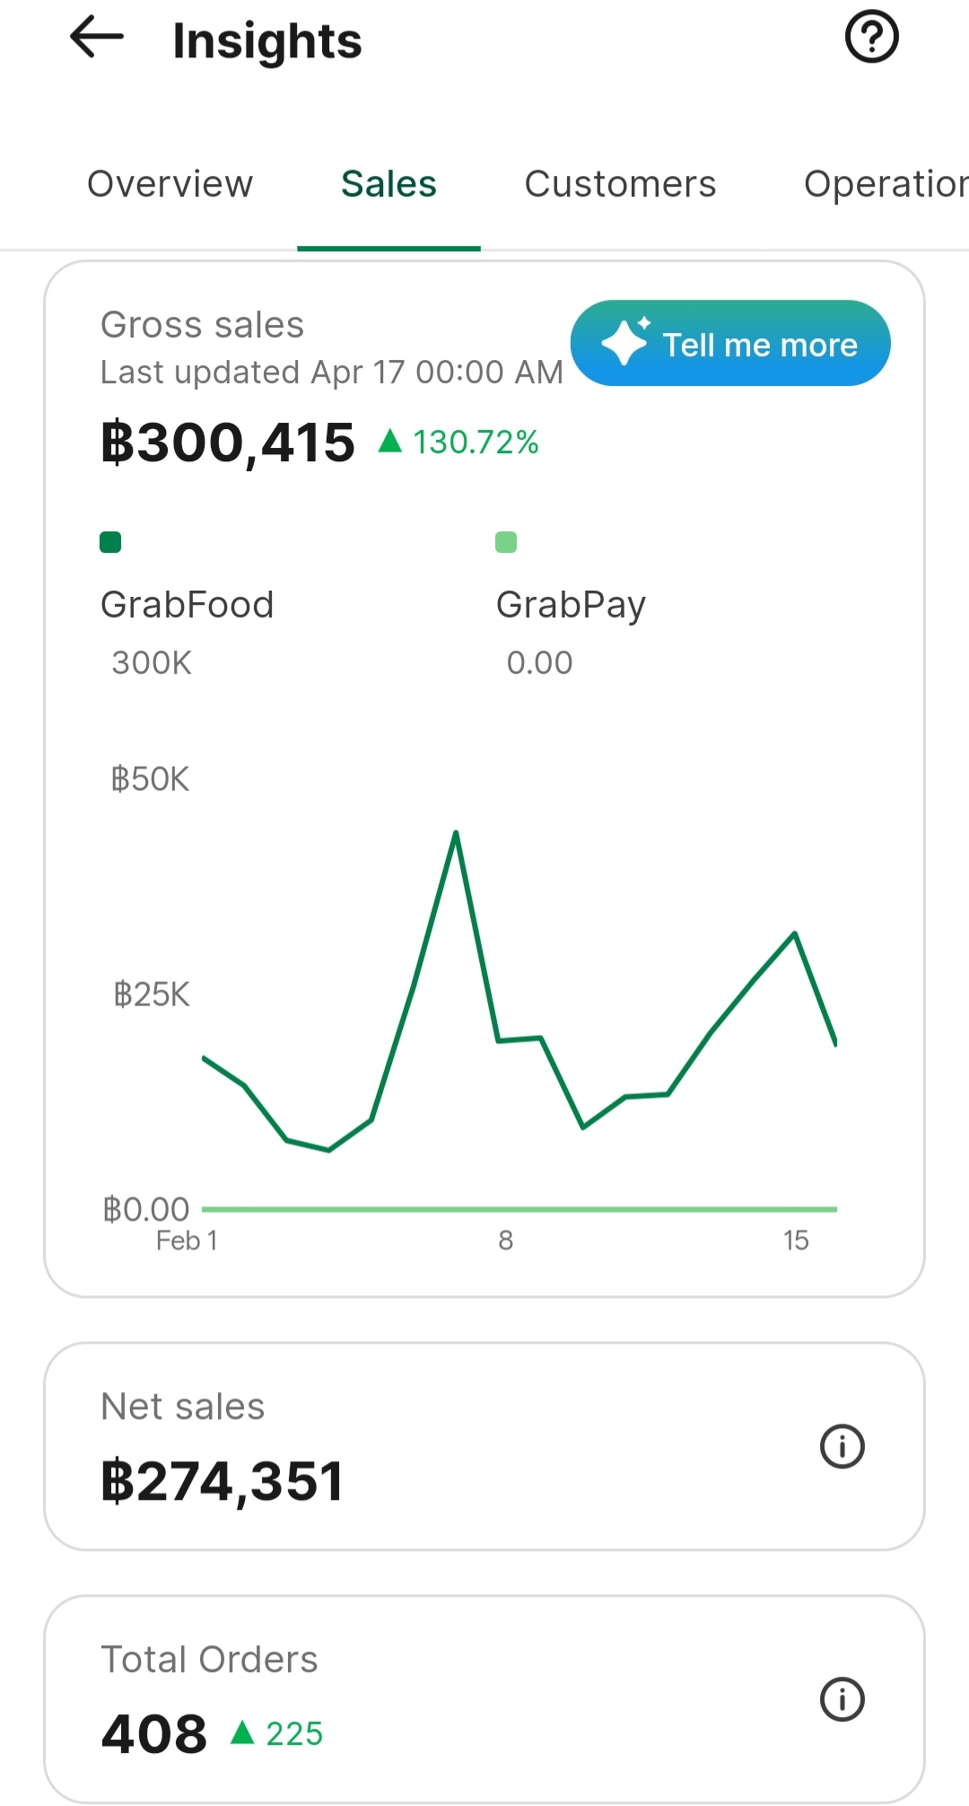Tap the highest peak on sales chart
This screenshot has width=969, height=1806.
pyautogui.click(x=456, y=834)
